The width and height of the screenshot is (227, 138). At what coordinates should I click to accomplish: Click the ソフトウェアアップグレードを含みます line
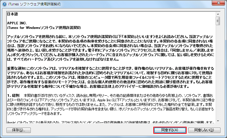pyautogui.click(x=34, y=114)
